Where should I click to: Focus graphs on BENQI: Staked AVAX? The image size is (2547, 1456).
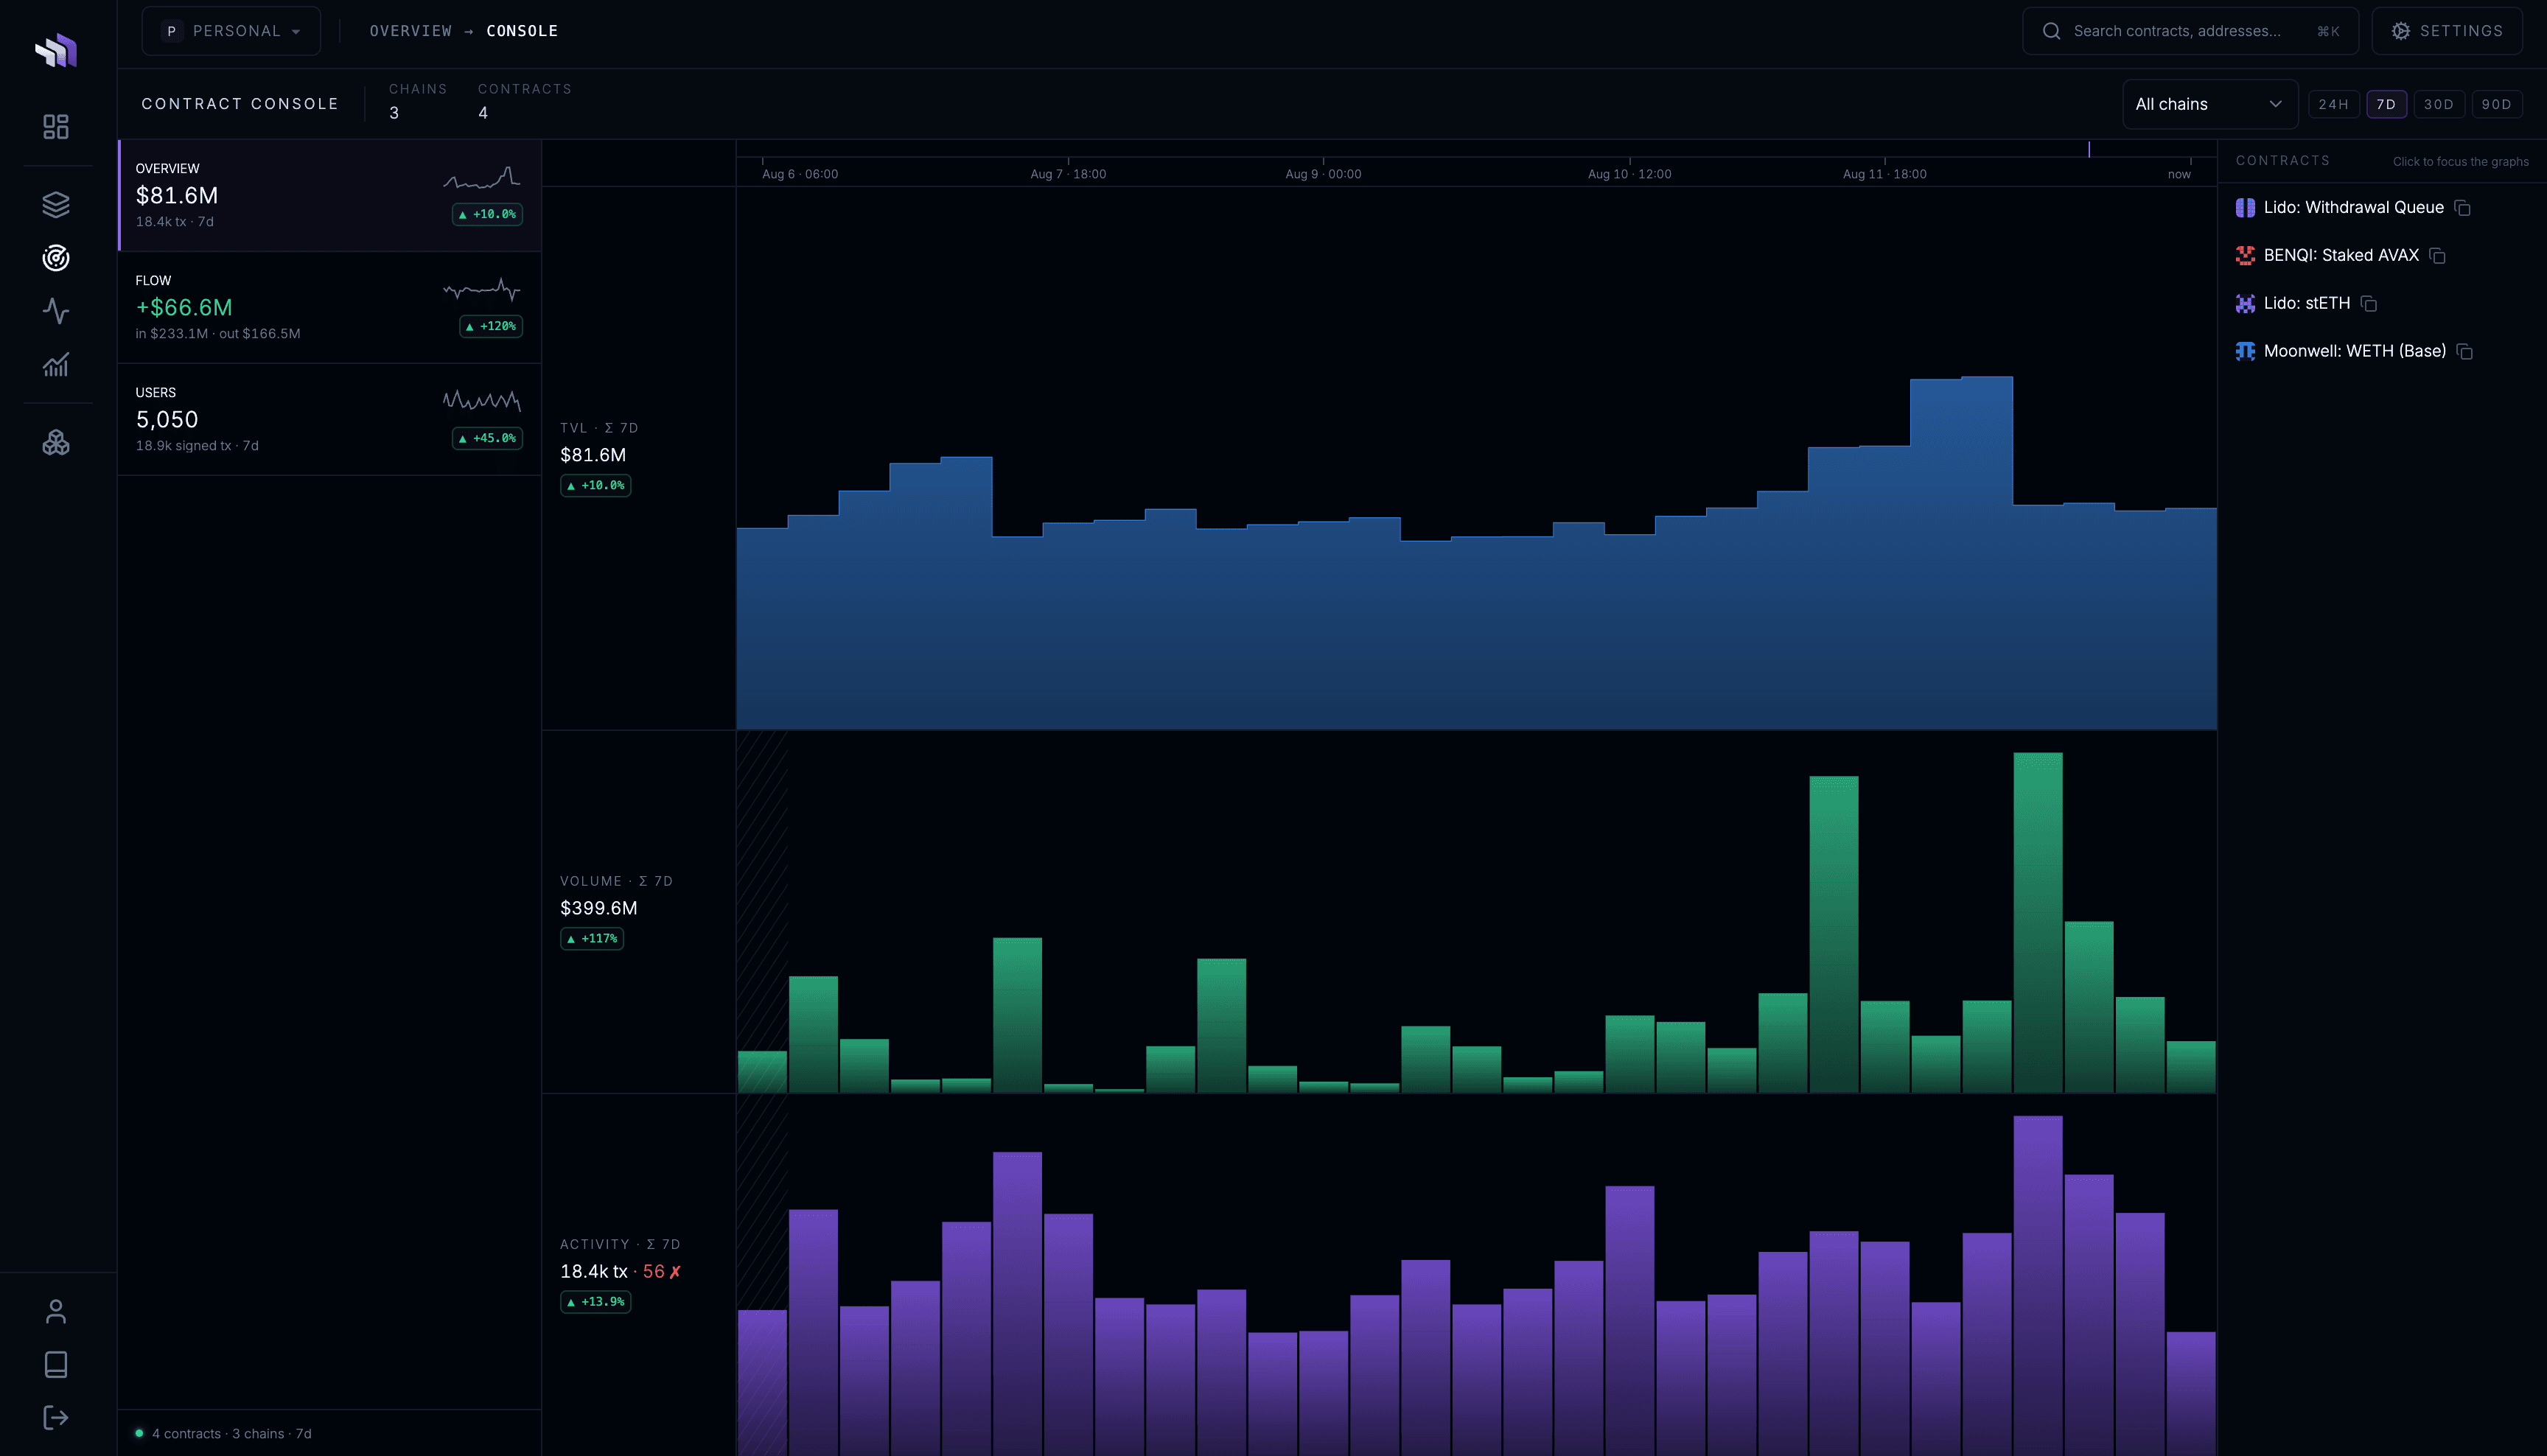pyautogui.click(x=2341, y=256)
